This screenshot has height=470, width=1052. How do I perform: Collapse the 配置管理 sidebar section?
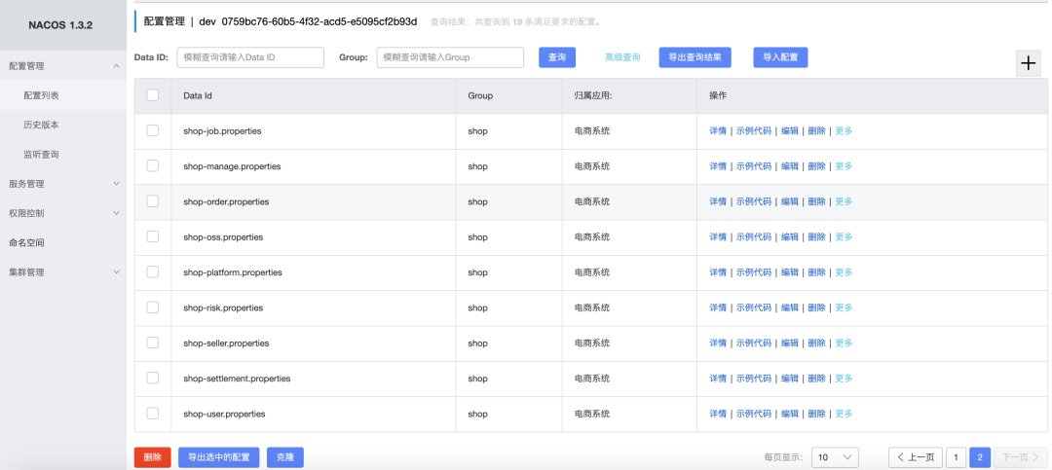coord(63,66)
